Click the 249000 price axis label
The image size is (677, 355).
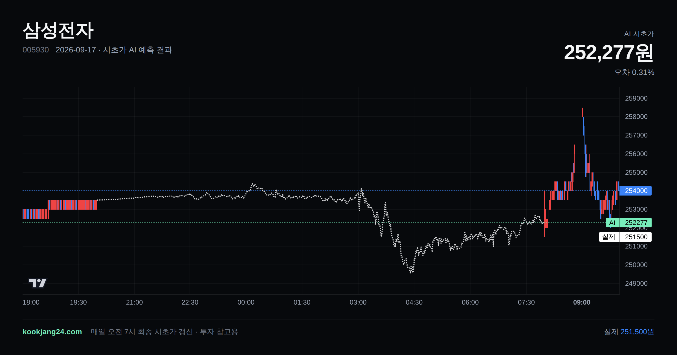(636, 283)
